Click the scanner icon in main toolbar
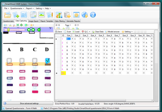This screenshot has height=112, width=162. (x=33, y=15)
